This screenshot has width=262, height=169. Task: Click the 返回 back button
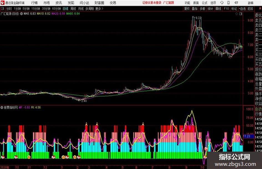click(x=250, y=9)
